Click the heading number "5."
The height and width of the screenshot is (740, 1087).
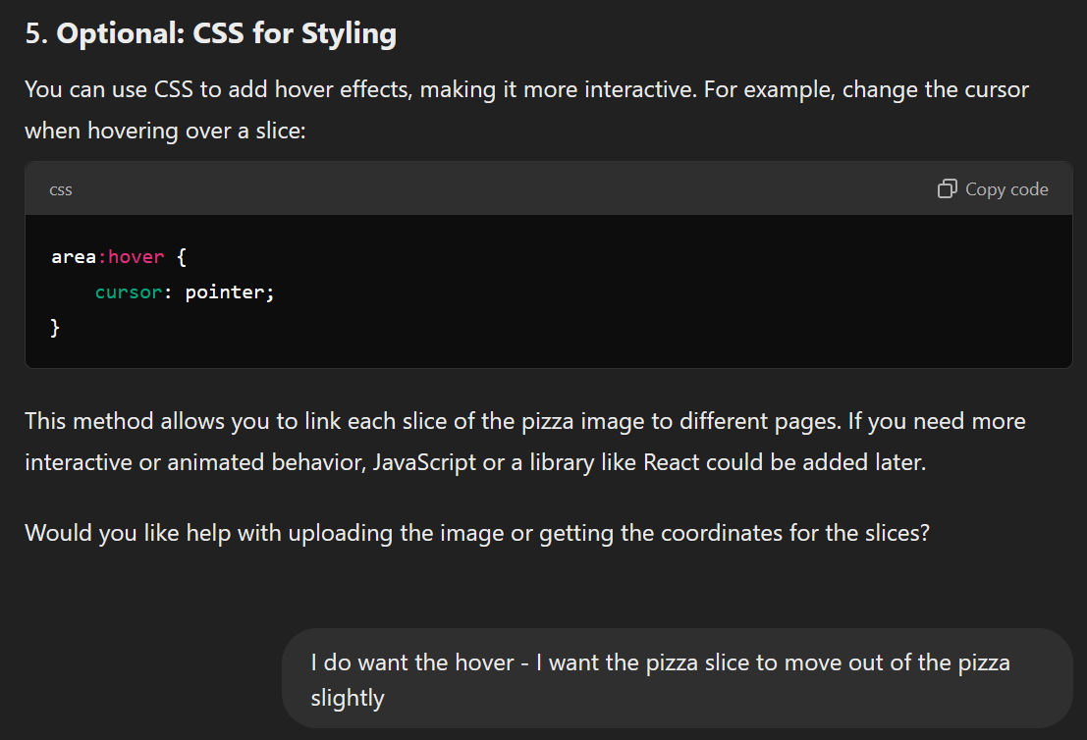(x=36, y=34)
